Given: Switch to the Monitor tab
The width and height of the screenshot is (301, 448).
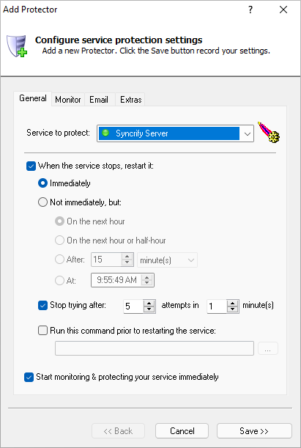Looking at the screenshot, I should (68, 100).
